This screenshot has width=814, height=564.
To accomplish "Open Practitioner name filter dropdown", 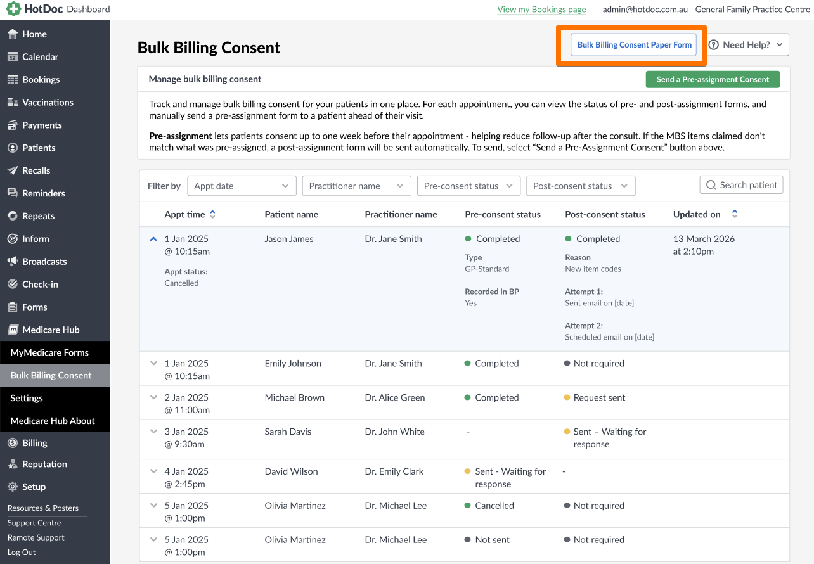I will click(x=356, y=186).
